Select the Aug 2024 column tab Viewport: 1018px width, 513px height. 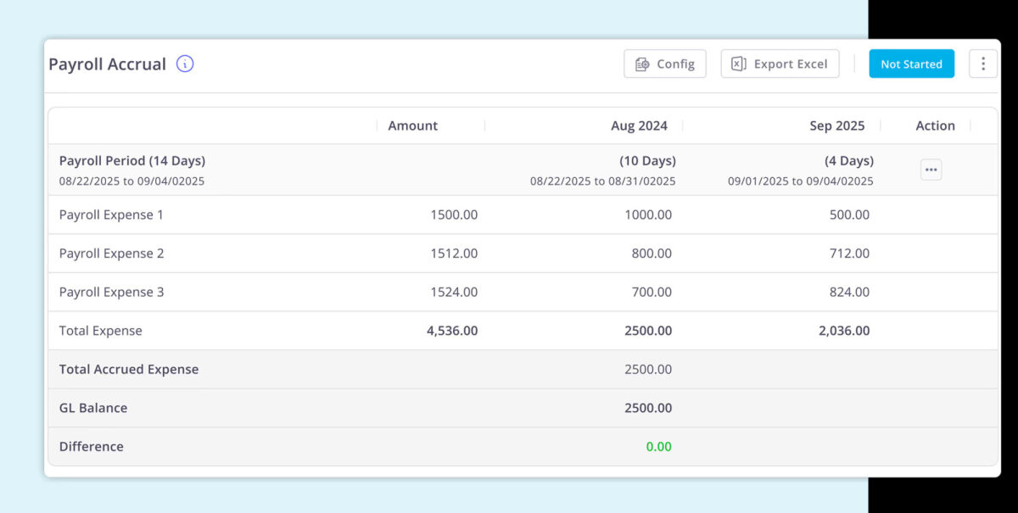pyautogui.click(x=639, y=125)
